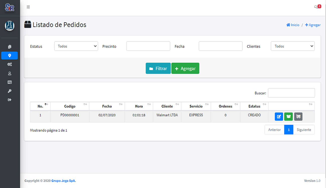326x188 pixels.
Task: Open the chat notifications icon
Action: pos(317,7)
